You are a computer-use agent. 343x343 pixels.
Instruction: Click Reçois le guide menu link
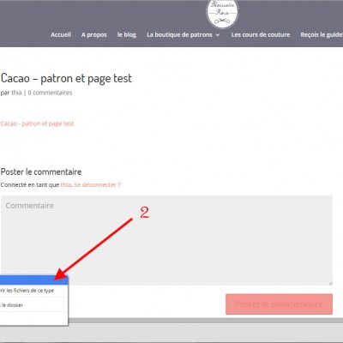[322, 34]
